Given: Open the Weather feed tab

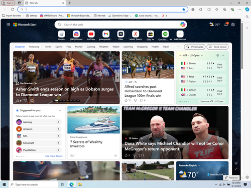Looking at the screenshot, I should (x=104, y=47).
